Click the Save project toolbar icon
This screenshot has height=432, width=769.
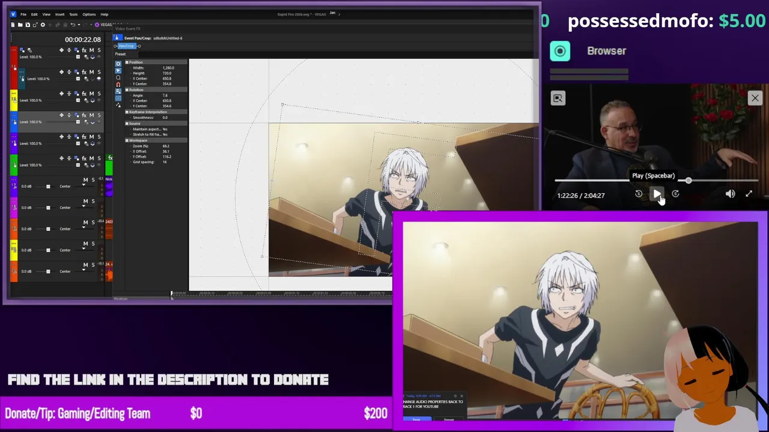point(27,25)
